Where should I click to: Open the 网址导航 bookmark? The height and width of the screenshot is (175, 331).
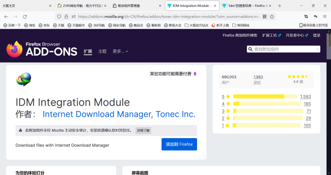[x=117, y=25]
